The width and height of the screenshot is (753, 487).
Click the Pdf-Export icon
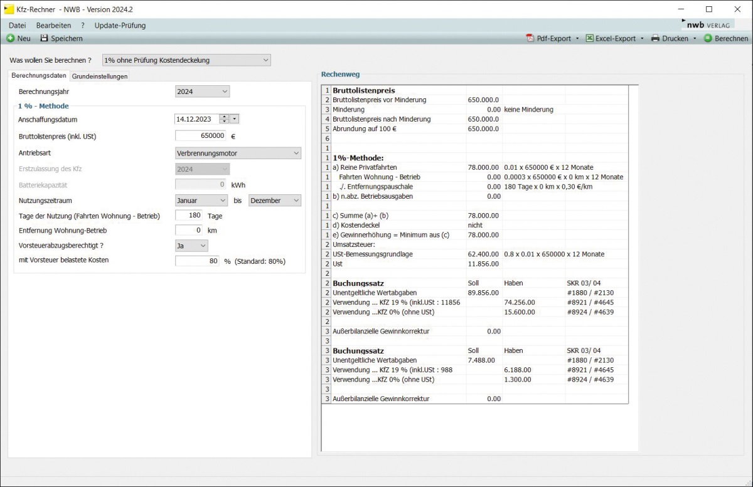[x=530, y=38]
